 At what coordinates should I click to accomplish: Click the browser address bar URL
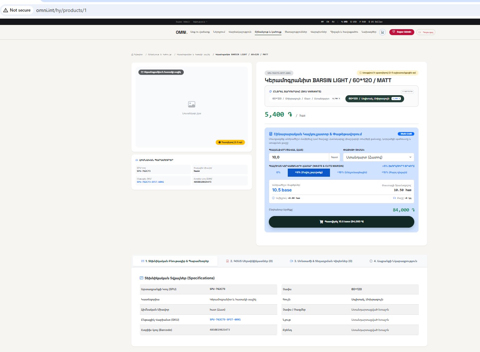tap(61, 10)
